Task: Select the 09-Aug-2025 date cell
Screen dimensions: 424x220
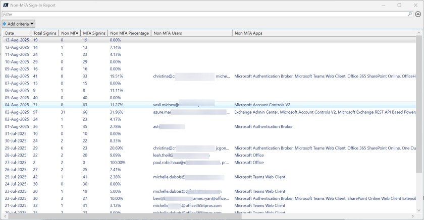Action: click(17, 69)
